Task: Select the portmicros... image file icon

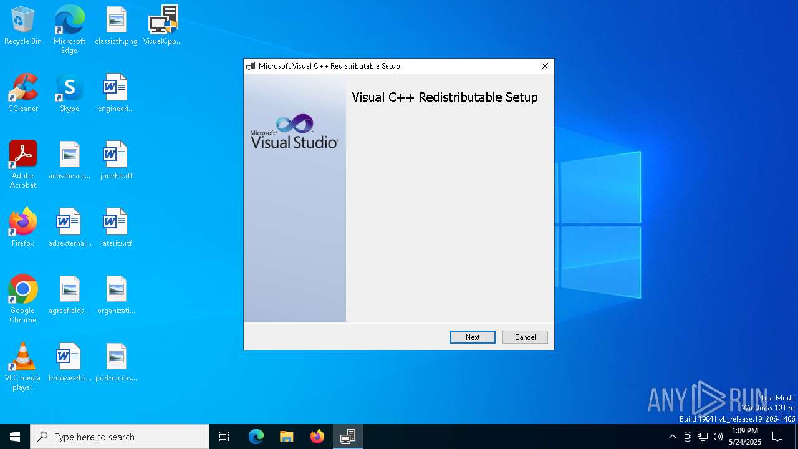Action: (116, 363)
